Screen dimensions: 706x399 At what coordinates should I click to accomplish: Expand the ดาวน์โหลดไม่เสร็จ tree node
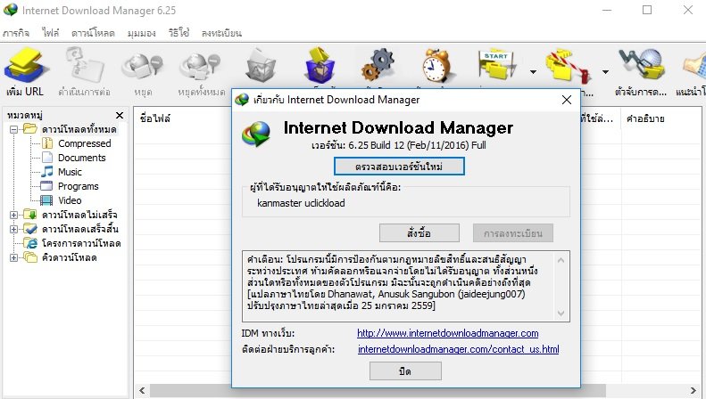coord(14,215)
